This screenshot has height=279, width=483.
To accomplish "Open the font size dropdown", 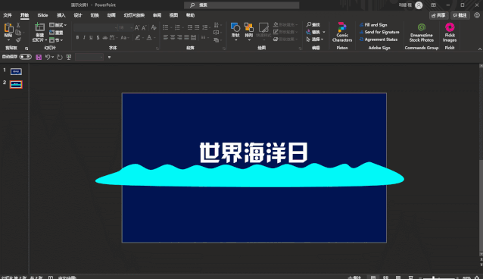I will (132, 28).
